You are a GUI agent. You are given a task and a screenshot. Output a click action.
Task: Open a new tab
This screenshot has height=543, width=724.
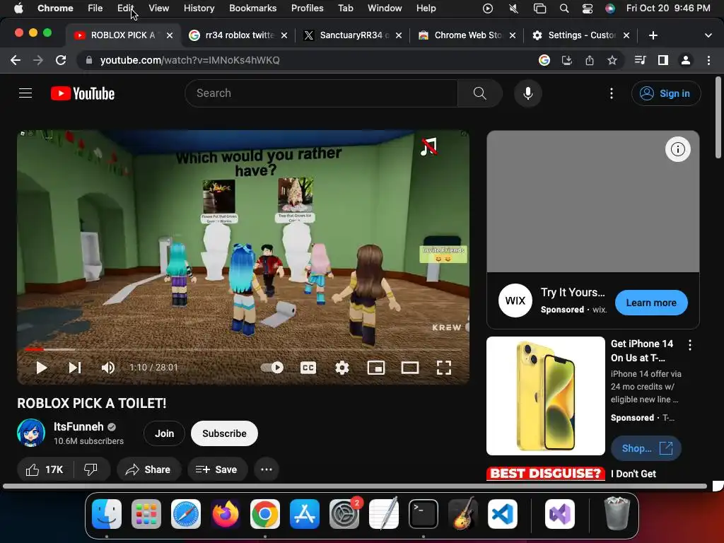653,35
